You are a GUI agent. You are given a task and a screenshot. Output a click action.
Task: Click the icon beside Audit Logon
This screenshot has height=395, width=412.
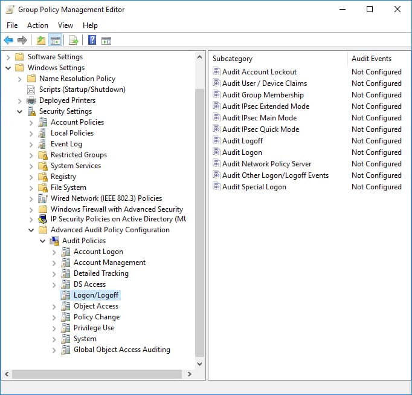point(216,152)
